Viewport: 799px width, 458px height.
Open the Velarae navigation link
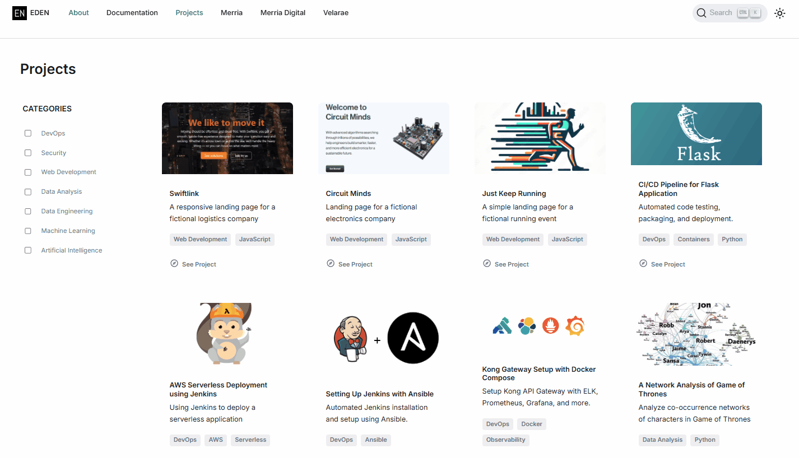click(x=336, y=13)
